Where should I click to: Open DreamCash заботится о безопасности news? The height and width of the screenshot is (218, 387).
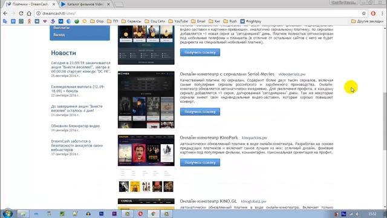[x=77, y=145]
